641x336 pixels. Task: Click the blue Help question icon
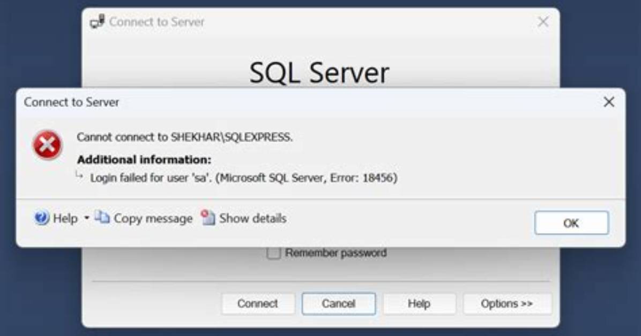[x=42, y=218]
